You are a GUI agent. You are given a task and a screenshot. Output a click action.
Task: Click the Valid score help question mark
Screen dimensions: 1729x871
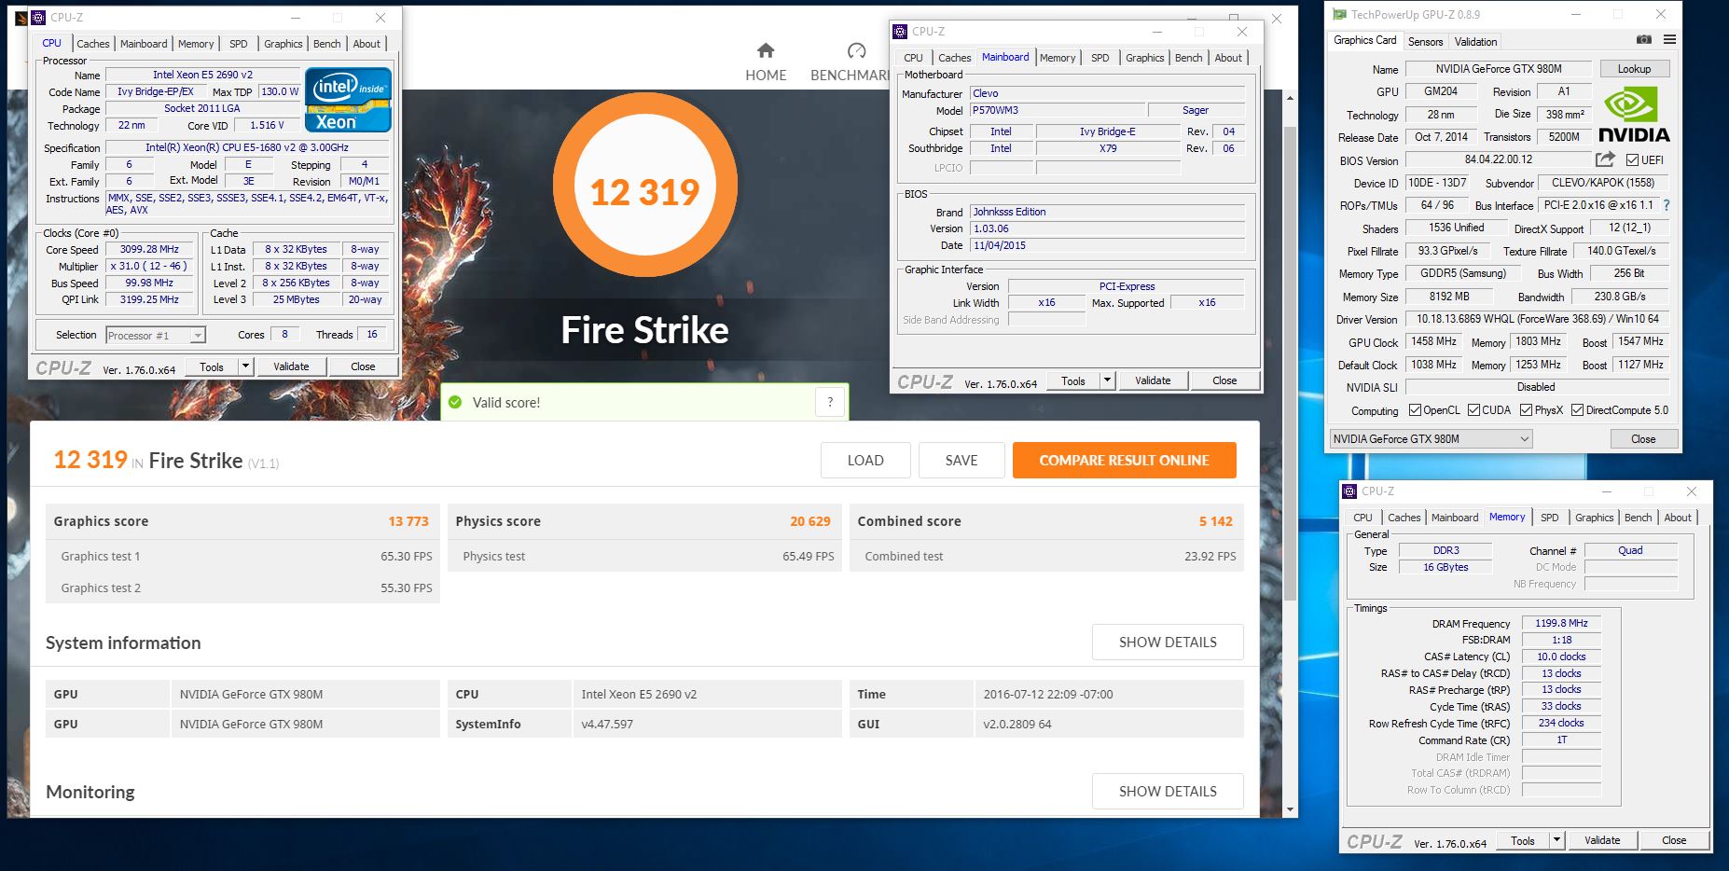(x=830, y=402)
